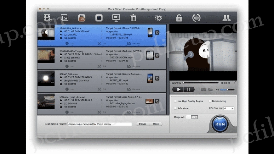Launch the screen recorder monitor icon
Viewport: 274px width, 154px height.
pos(116,18)
